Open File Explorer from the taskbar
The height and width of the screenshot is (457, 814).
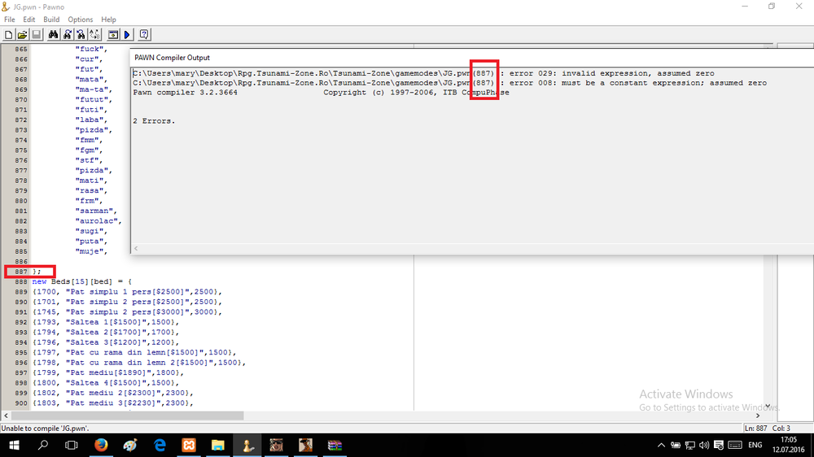click(218, 445)
